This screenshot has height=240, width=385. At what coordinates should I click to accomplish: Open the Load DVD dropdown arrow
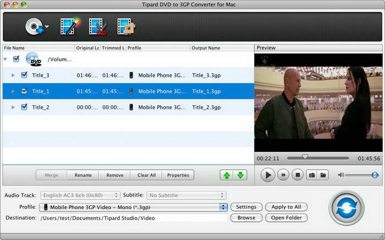[x=47, y=26]
